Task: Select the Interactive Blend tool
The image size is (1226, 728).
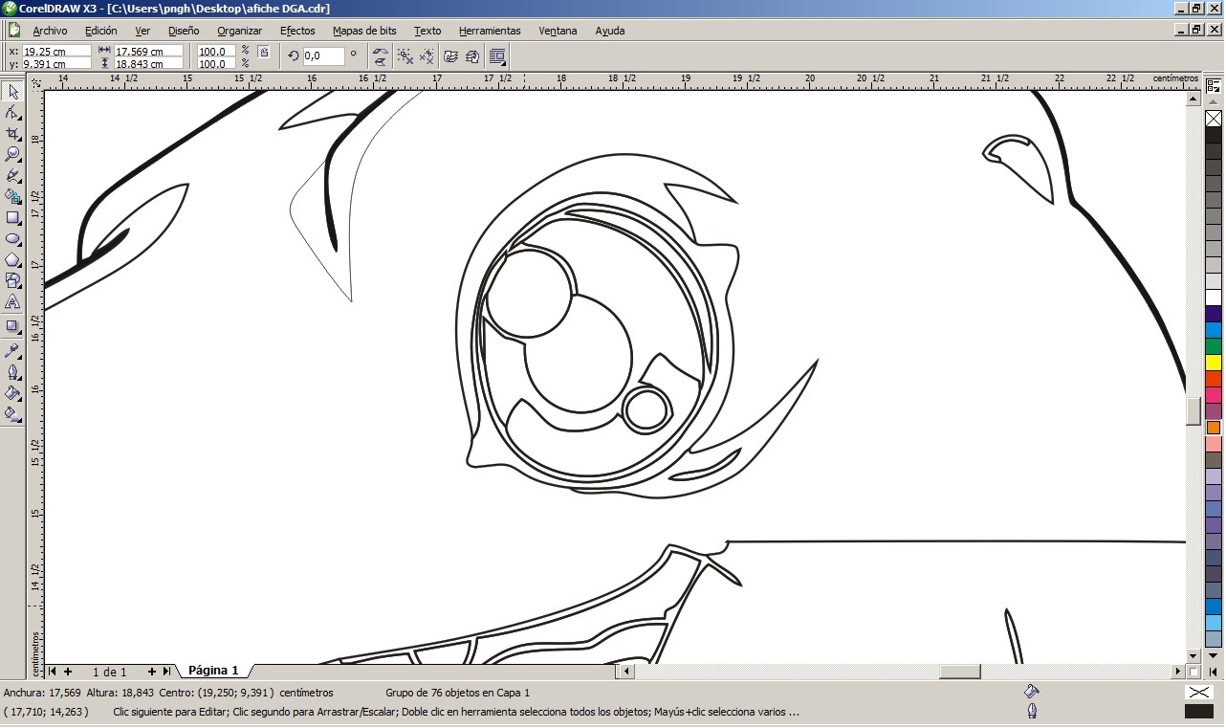Action: point(13,326)
